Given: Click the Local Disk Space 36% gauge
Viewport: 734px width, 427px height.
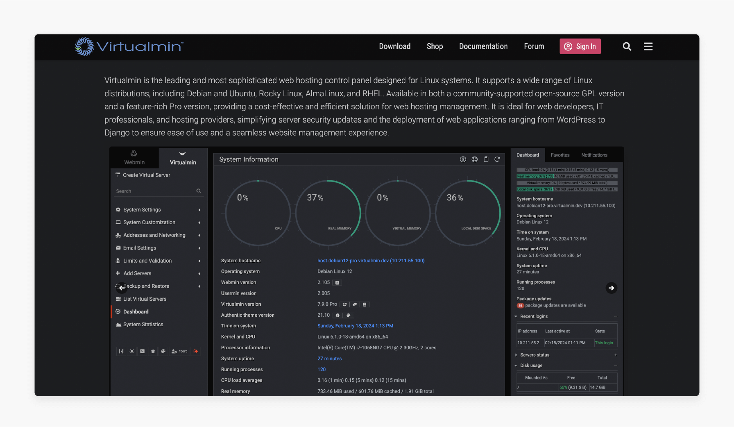Looking at the screenshot, I should point(468,213).
